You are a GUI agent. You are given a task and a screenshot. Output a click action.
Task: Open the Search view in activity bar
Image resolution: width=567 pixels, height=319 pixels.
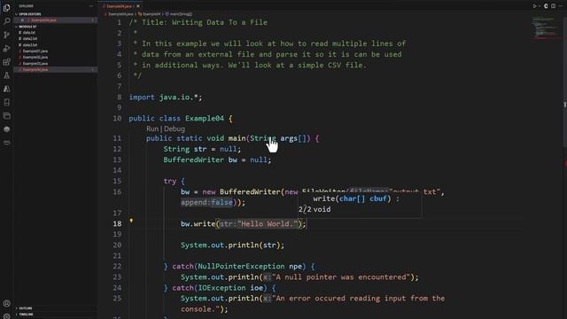tap(6, 21)
